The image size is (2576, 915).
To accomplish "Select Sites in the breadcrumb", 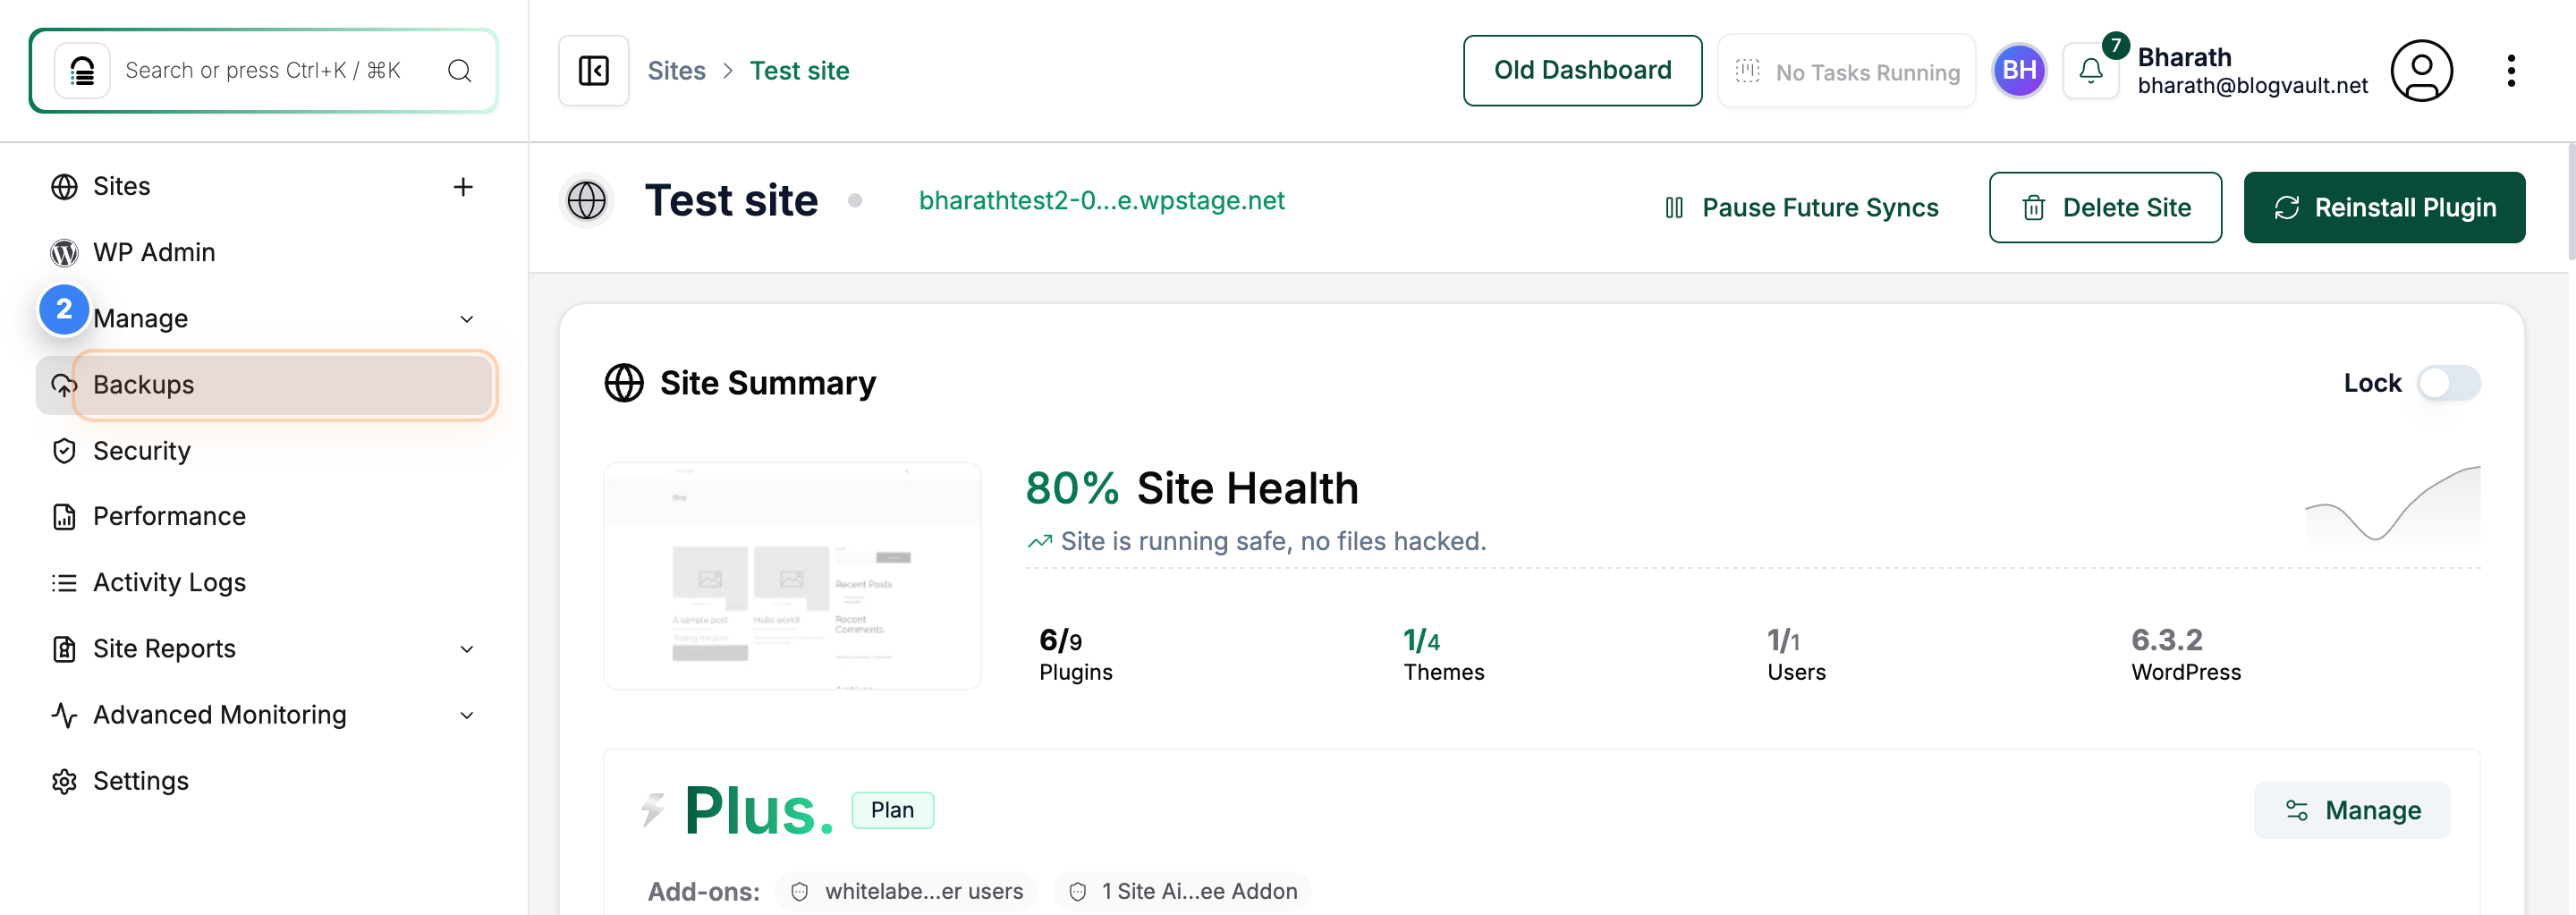I will coord(677,70).
